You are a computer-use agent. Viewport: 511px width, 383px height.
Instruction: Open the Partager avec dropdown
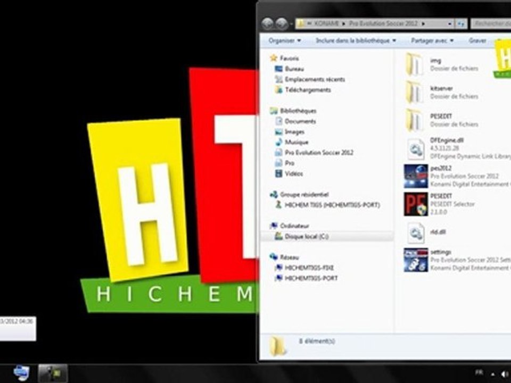pos(432,41)
